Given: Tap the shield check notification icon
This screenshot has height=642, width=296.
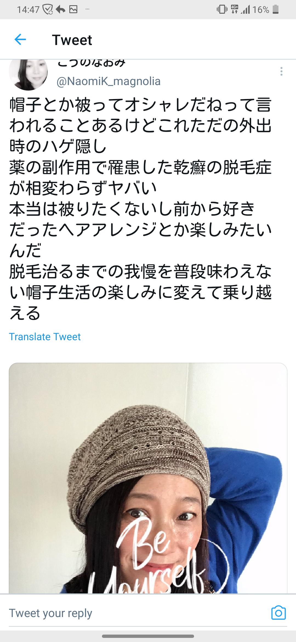Looking at the screenshot, I should 47,10.
